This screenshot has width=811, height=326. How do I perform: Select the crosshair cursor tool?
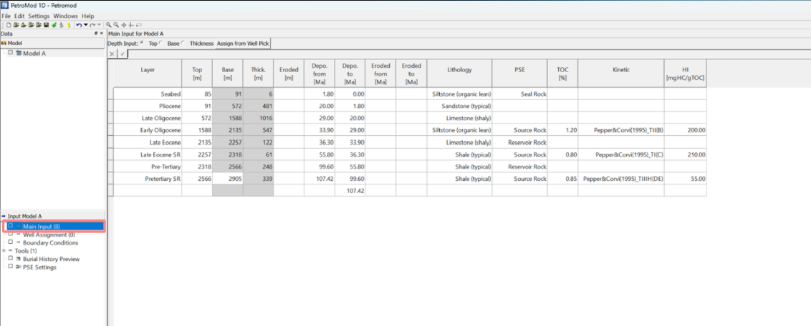[131, 25]
